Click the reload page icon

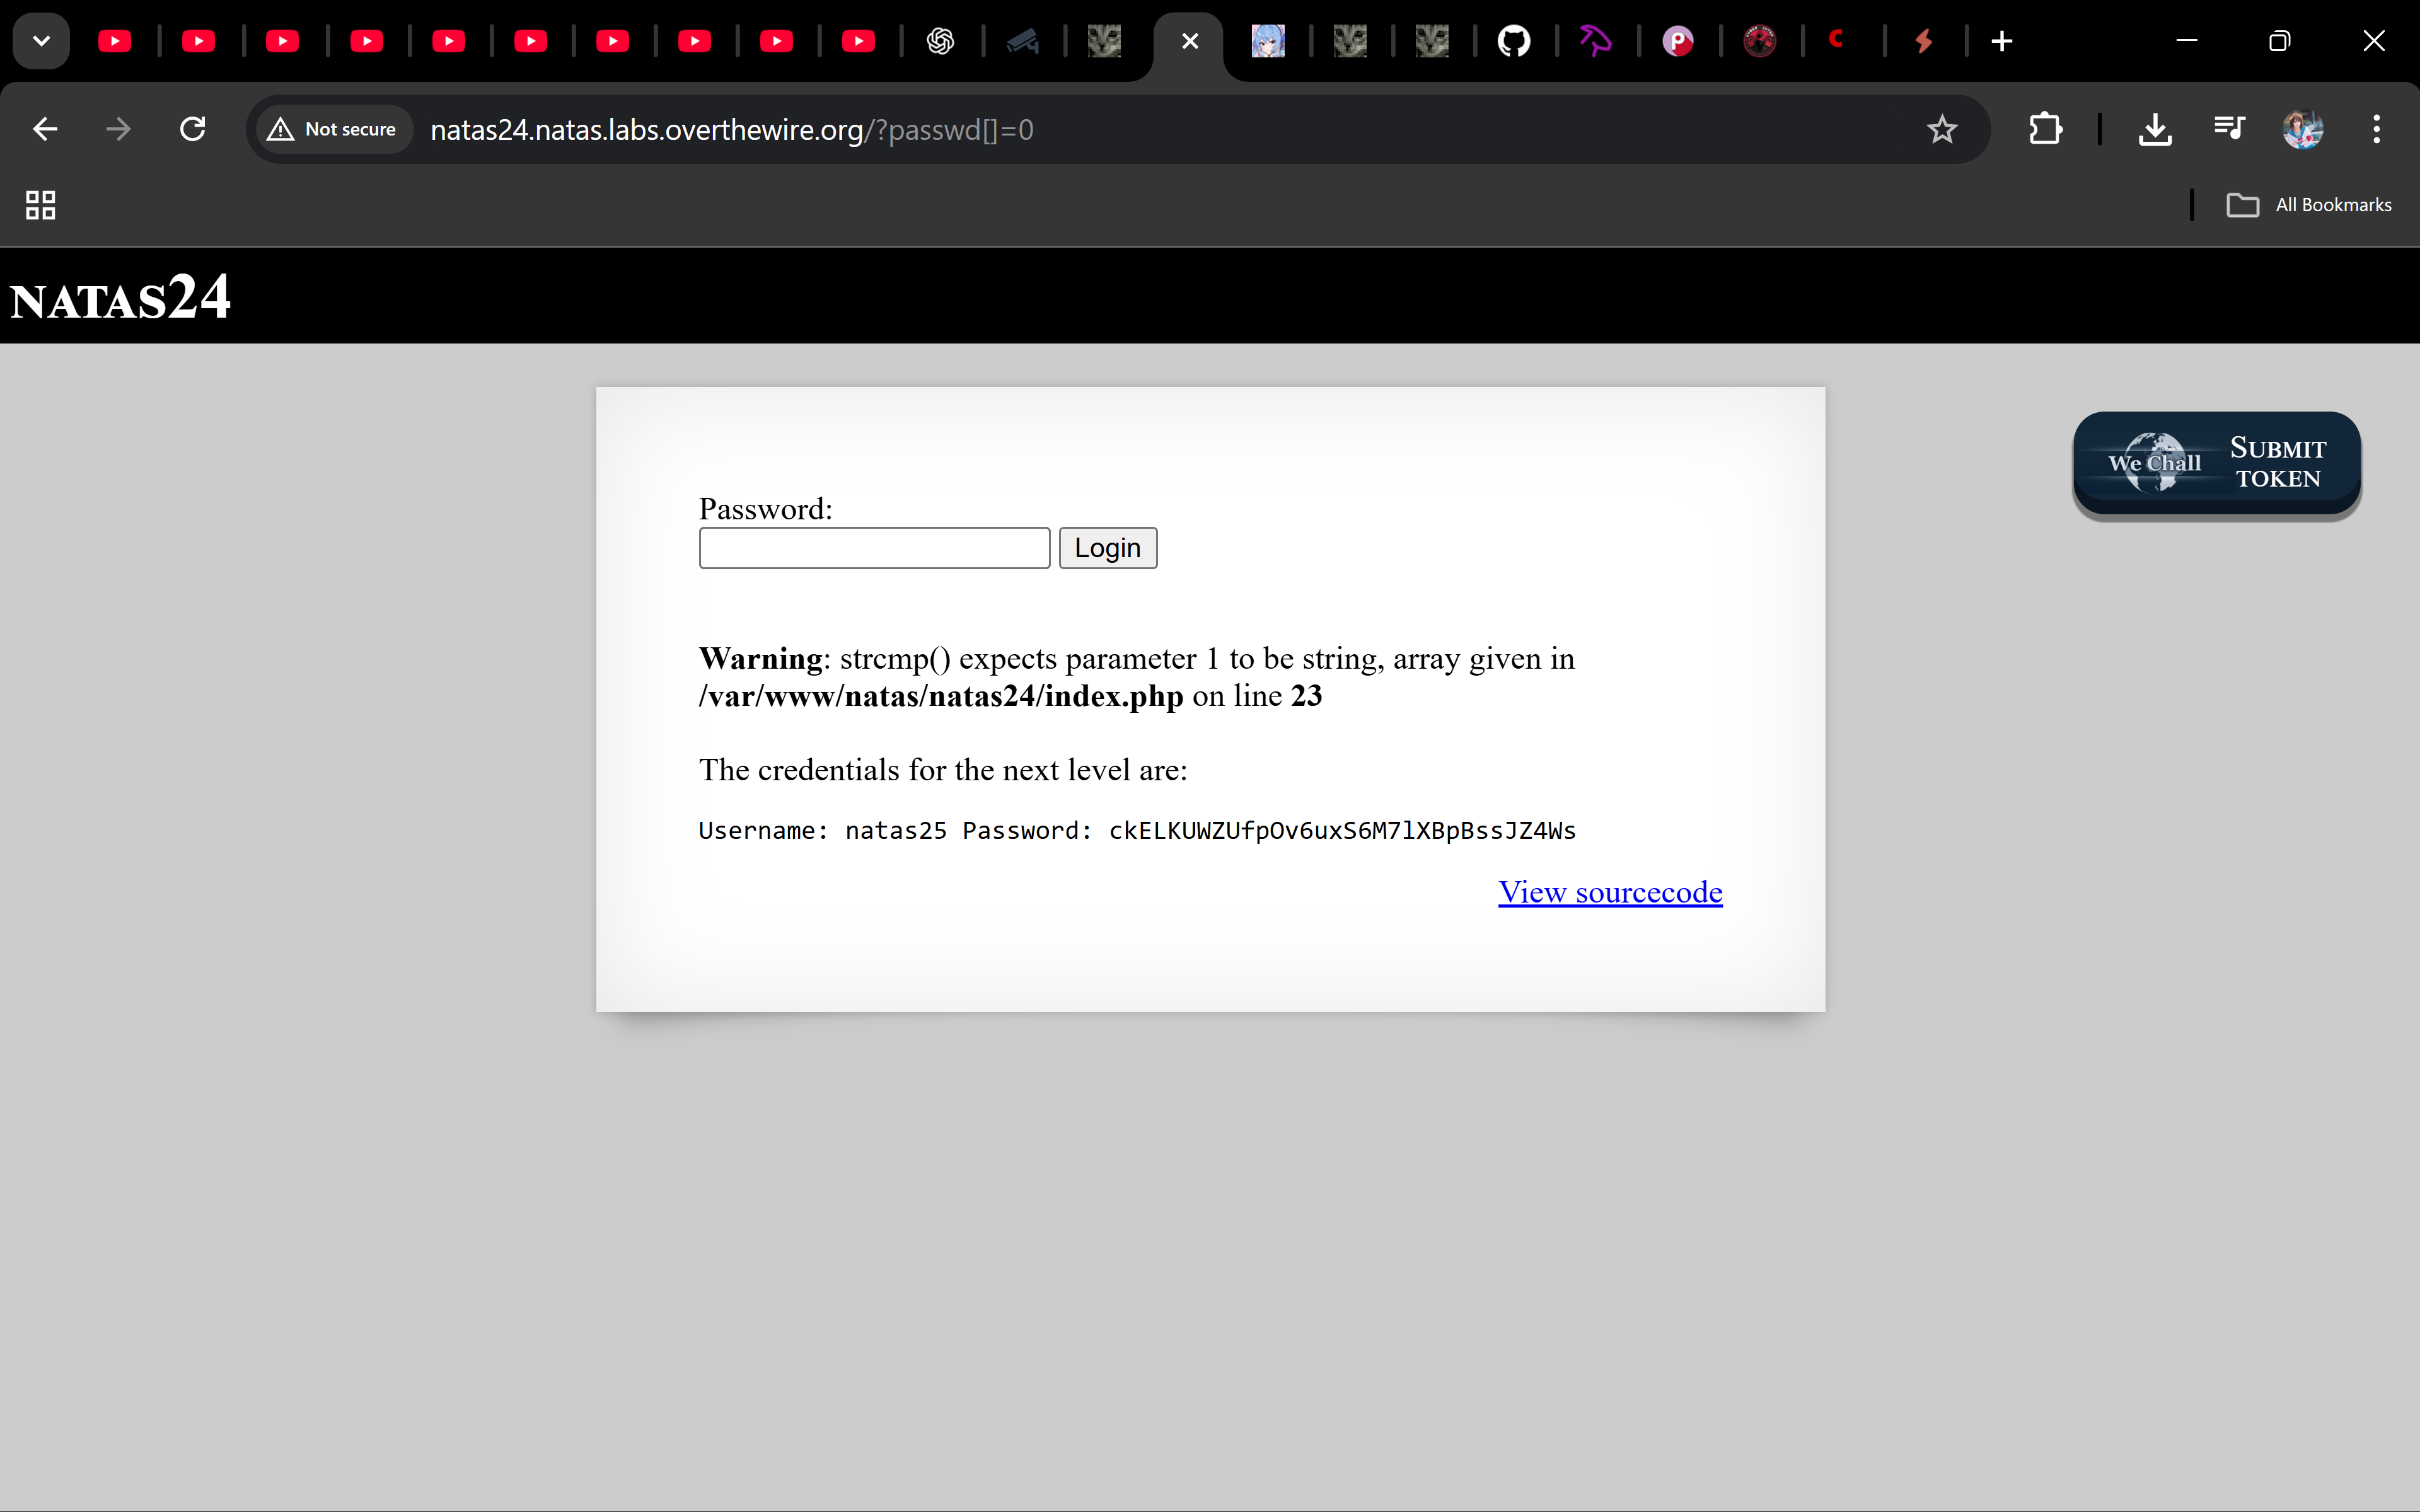(x=193, y=129)
